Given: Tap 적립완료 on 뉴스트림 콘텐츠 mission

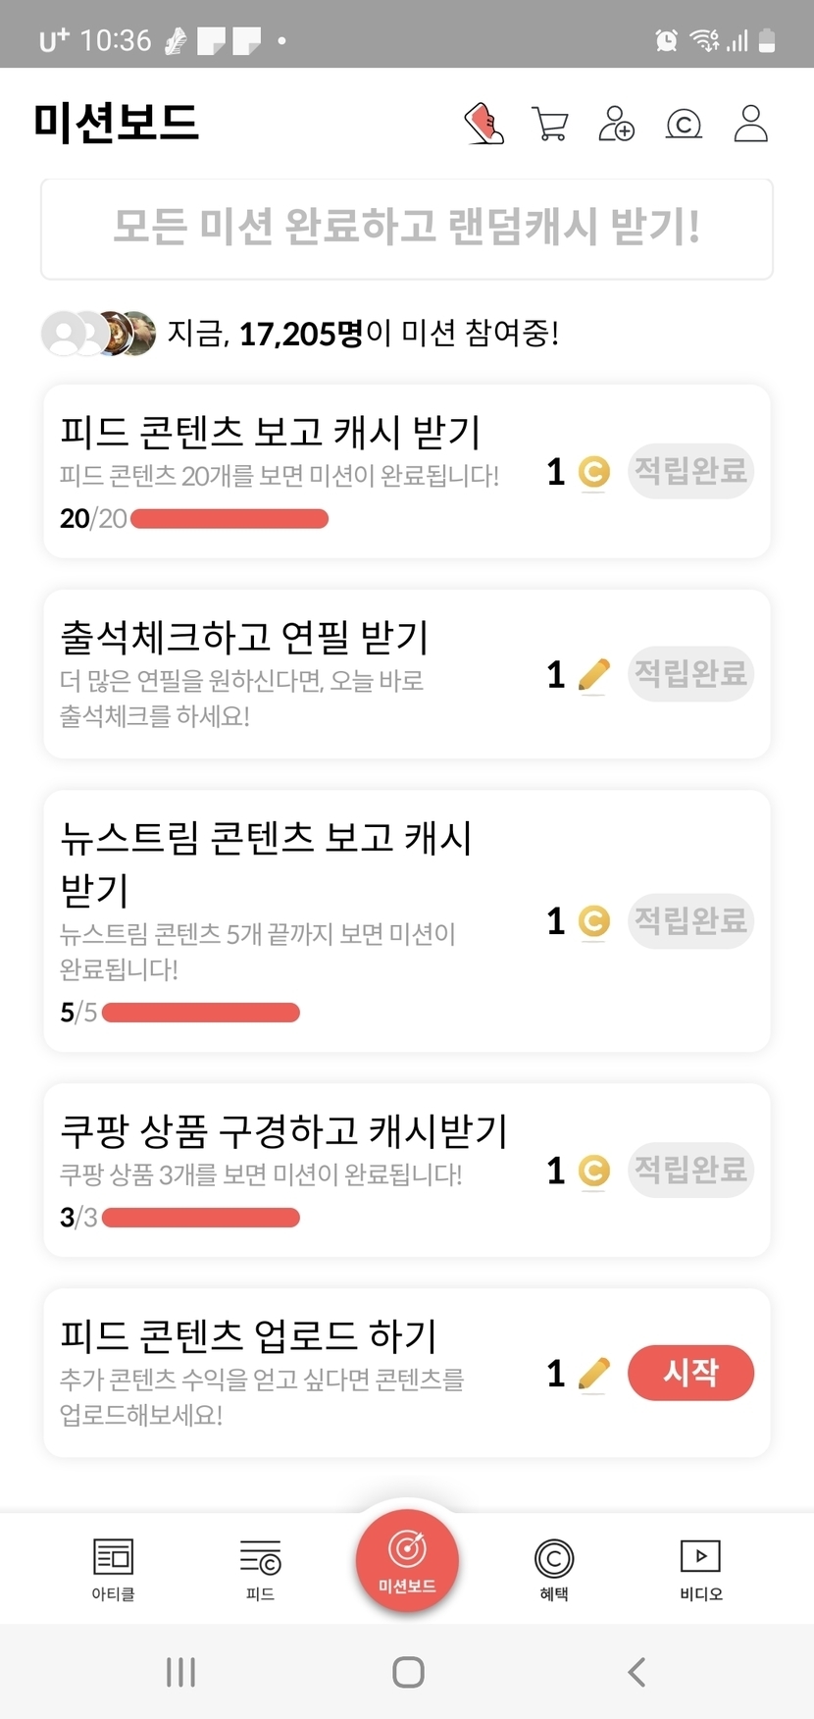Looking at the screenshot, I should 690,921.
